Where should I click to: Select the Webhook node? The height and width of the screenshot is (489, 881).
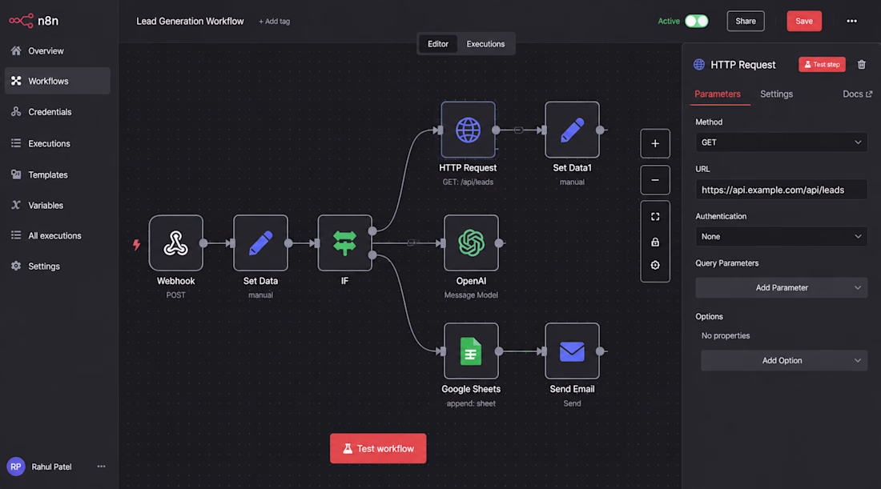tap(176, 243)
